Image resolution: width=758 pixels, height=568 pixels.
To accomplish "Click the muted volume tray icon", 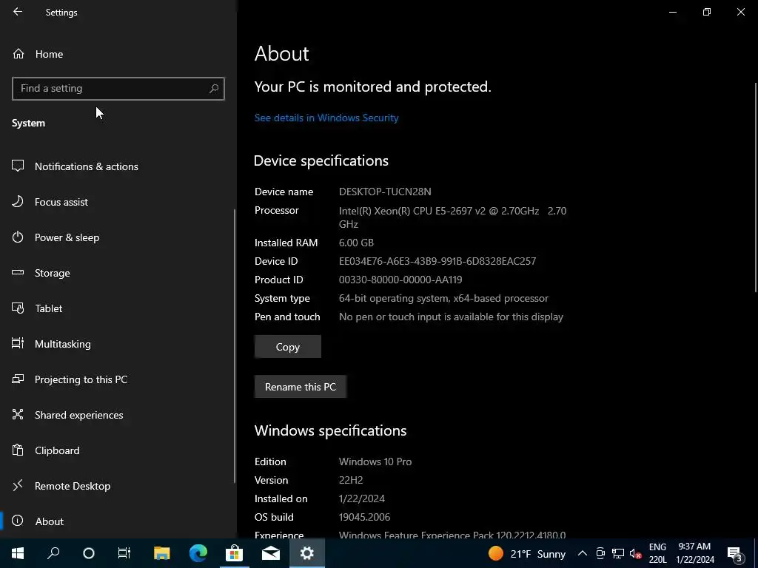I will click(x=636, y=553).
